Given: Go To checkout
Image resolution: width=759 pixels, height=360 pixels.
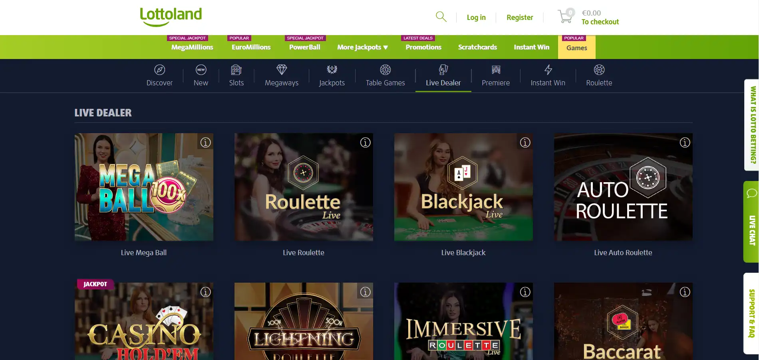Looking at the screenshot, I should 600,22.
